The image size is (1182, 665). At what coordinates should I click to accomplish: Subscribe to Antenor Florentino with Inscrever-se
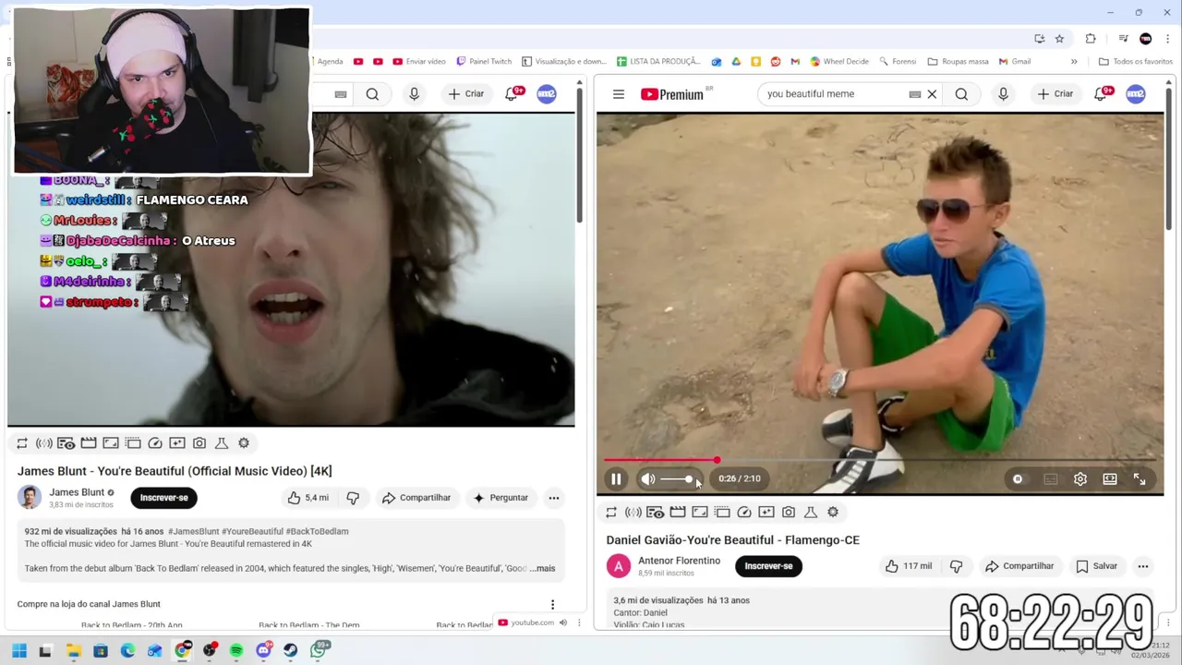[x=768, y=566]
